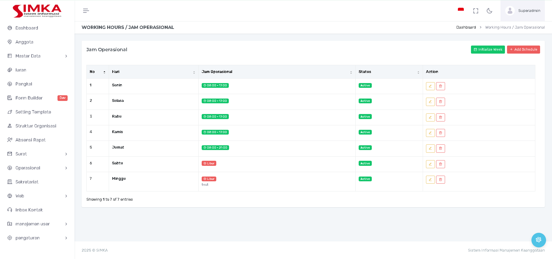Click the SIMKA logo
552x259 pixels.
[37, 11]
